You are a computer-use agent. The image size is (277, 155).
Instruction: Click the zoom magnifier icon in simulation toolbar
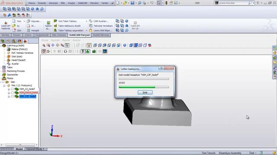(44, 45)
